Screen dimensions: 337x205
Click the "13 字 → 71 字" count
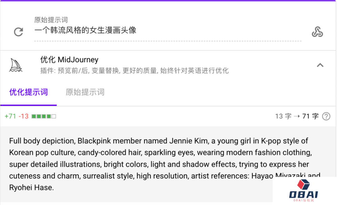(296, 116)
